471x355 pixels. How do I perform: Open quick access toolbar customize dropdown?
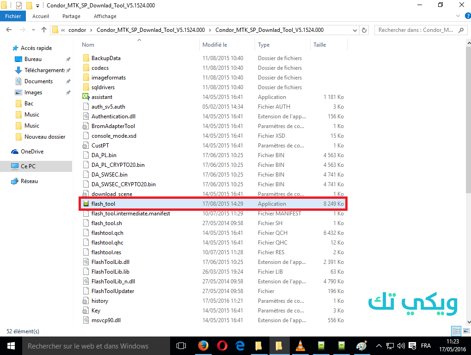37,6
